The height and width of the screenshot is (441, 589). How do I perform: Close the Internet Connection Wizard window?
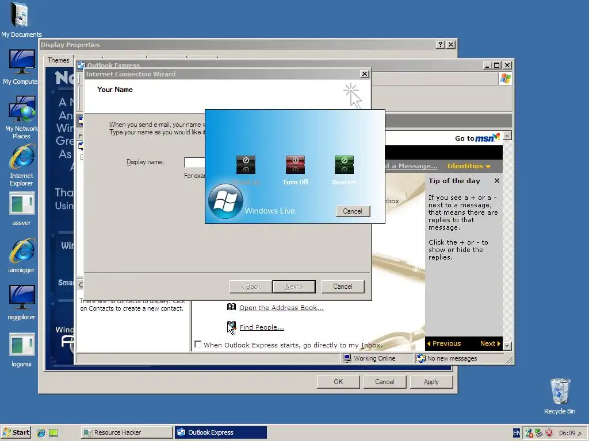(x=364, y=74)
